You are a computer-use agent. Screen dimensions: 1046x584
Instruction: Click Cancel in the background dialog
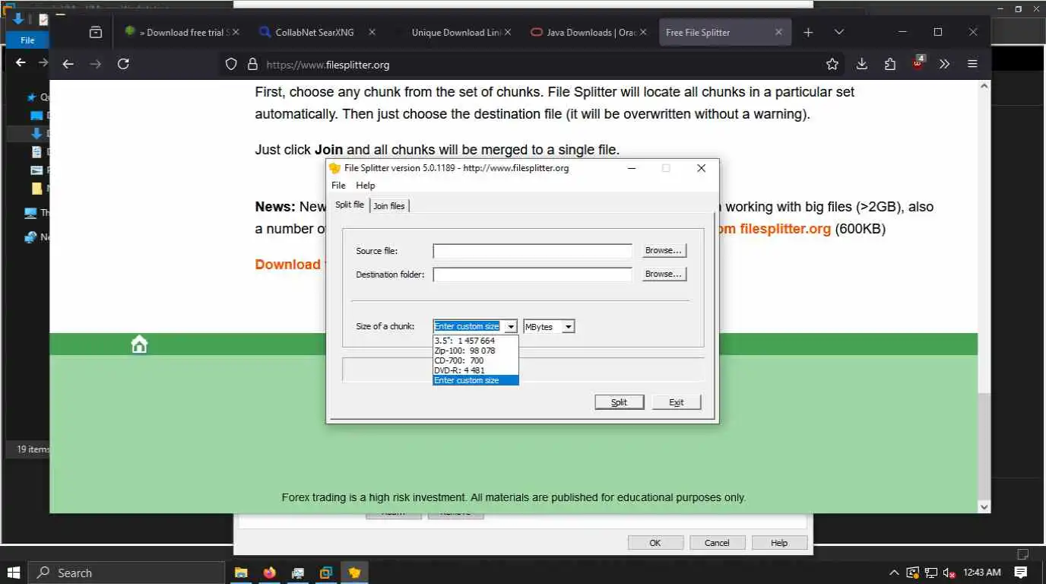(x=717, y=543)
